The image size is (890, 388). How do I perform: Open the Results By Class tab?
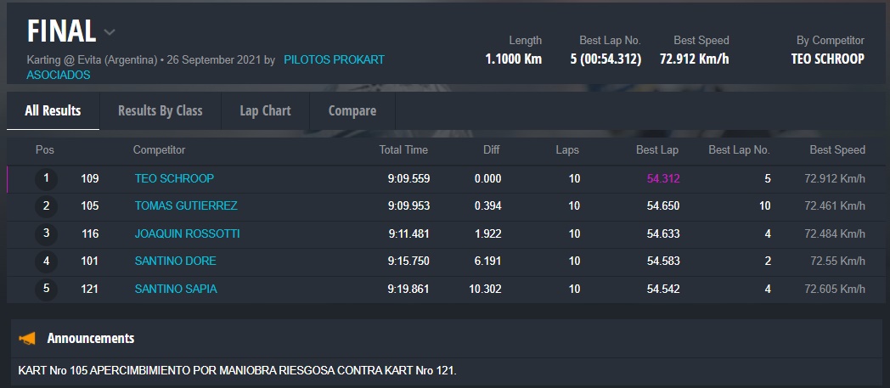[160, 110]
